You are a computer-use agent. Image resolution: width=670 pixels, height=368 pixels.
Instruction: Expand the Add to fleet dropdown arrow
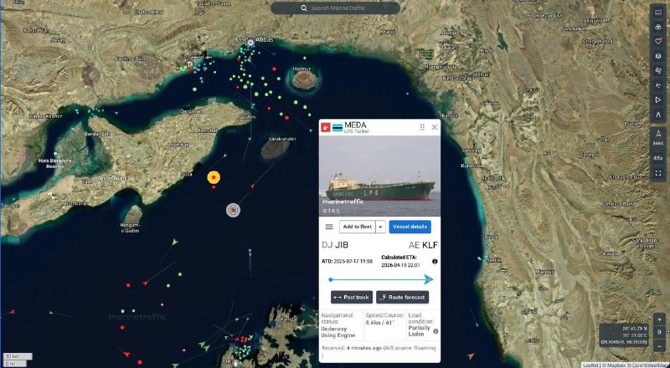point(380,227)
